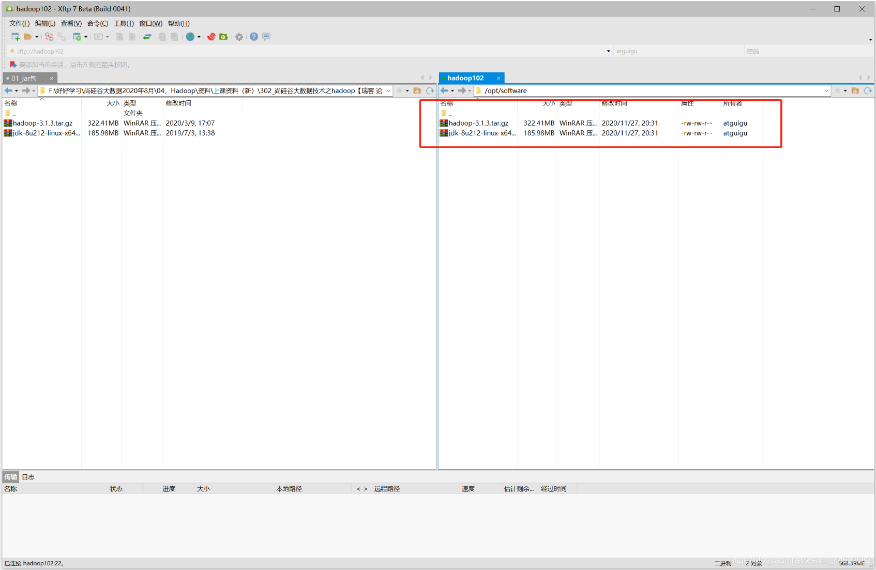Screen dimensions: 876x570
Task: Expand the /opt/software path dropdown
Action: (826, 91)
